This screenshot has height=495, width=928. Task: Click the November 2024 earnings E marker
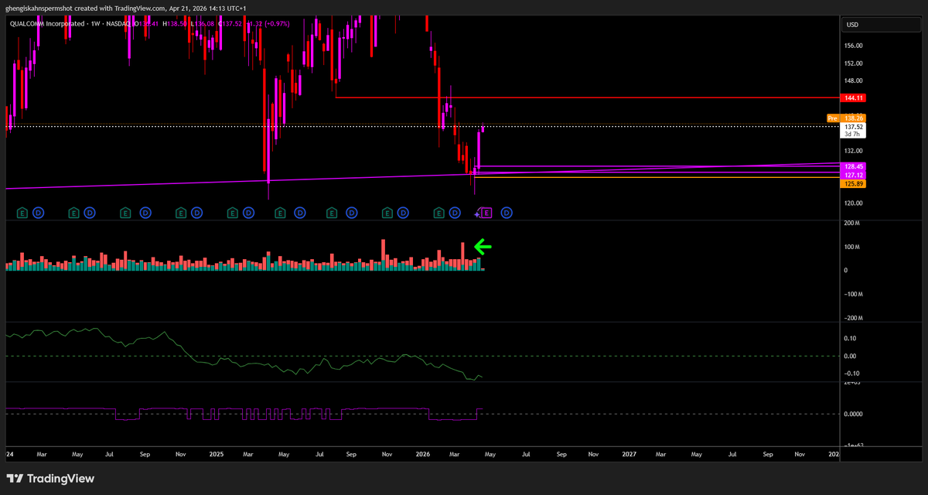(181, 212)
